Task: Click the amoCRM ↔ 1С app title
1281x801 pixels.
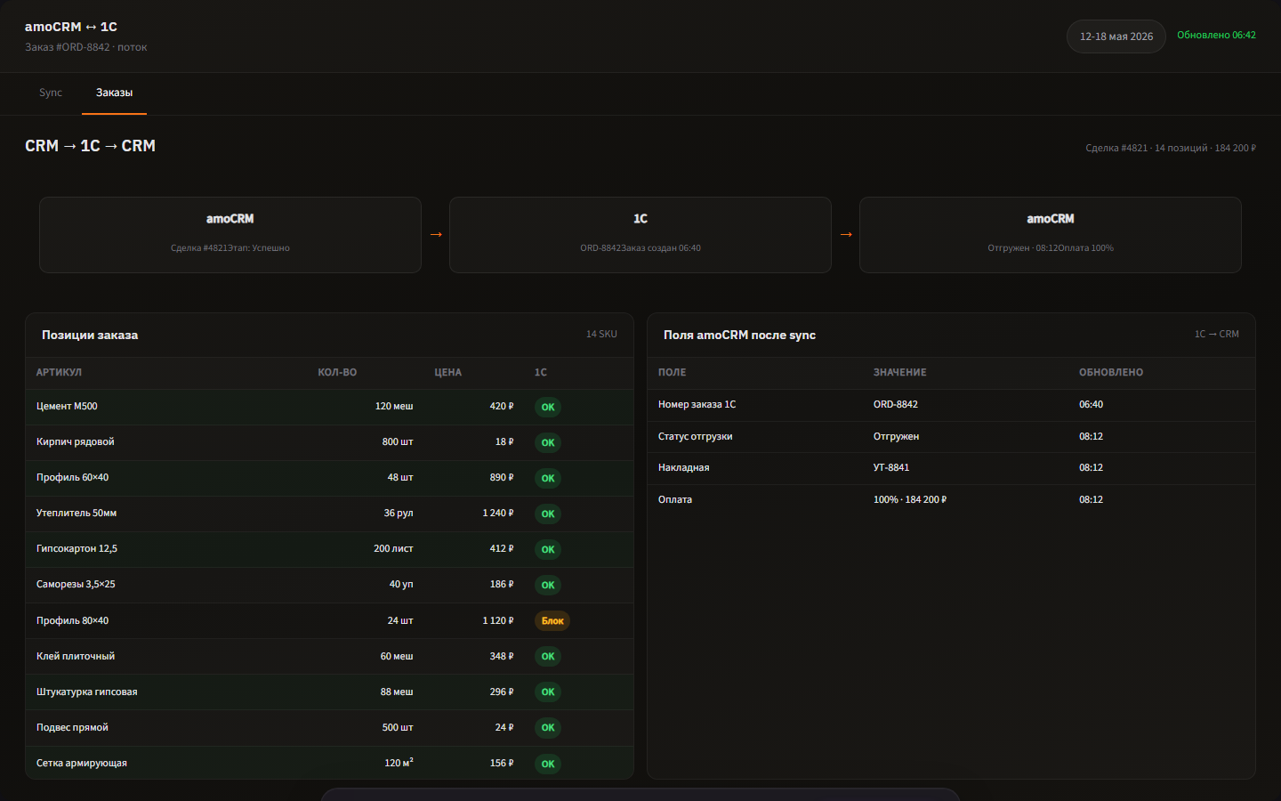Action: (x=71, y=27)
